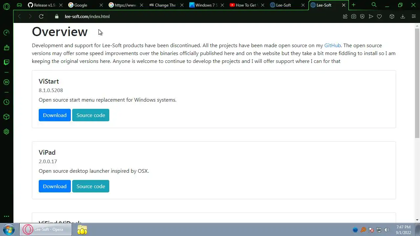Open the search tabs magnifier icon
Viewport: 420px width, 236px height.
[374, 5]
